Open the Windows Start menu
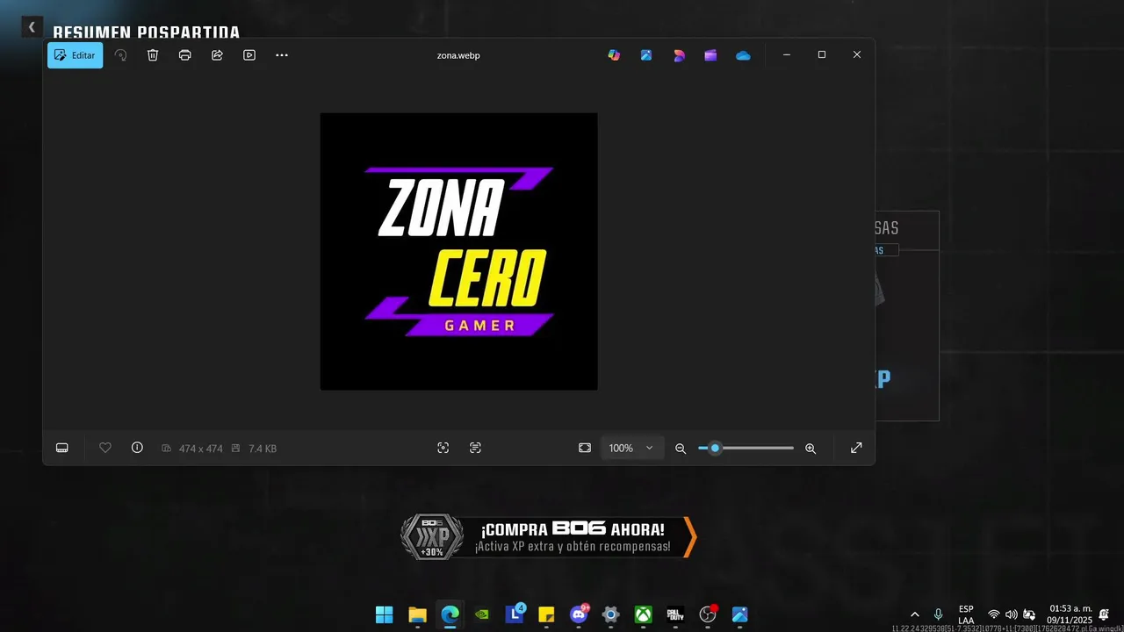Viewport: 1124px width, 632px height. [385, 614]
